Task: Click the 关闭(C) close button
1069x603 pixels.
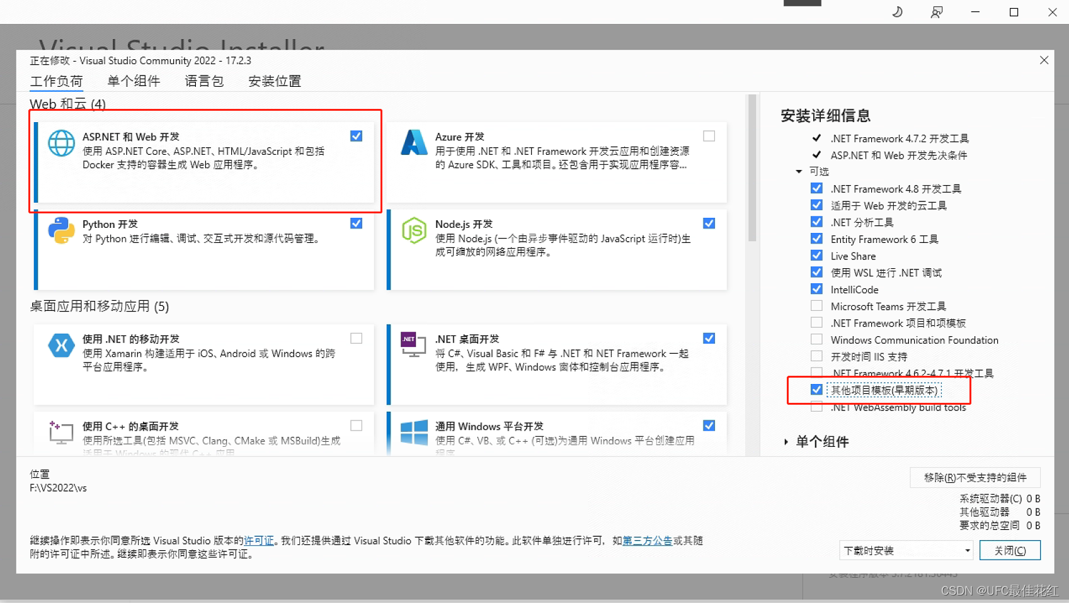Action: pos(1010,551)
